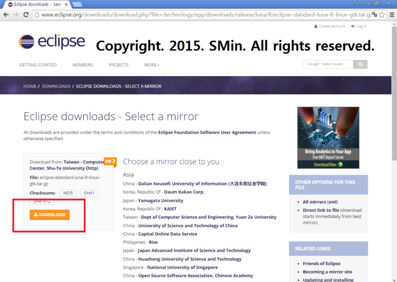Go to DOWNLOADS breadcrumb
This screenshot has height=282, width=397.
[x=56, y=86]
